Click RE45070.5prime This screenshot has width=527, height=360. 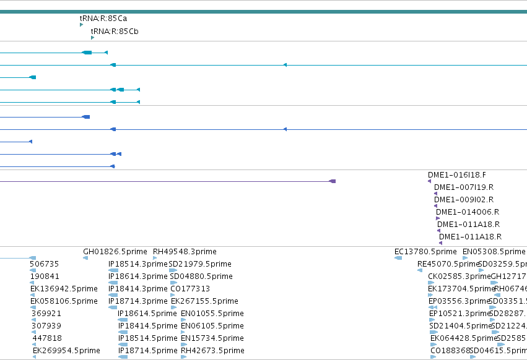click(448, 264)
